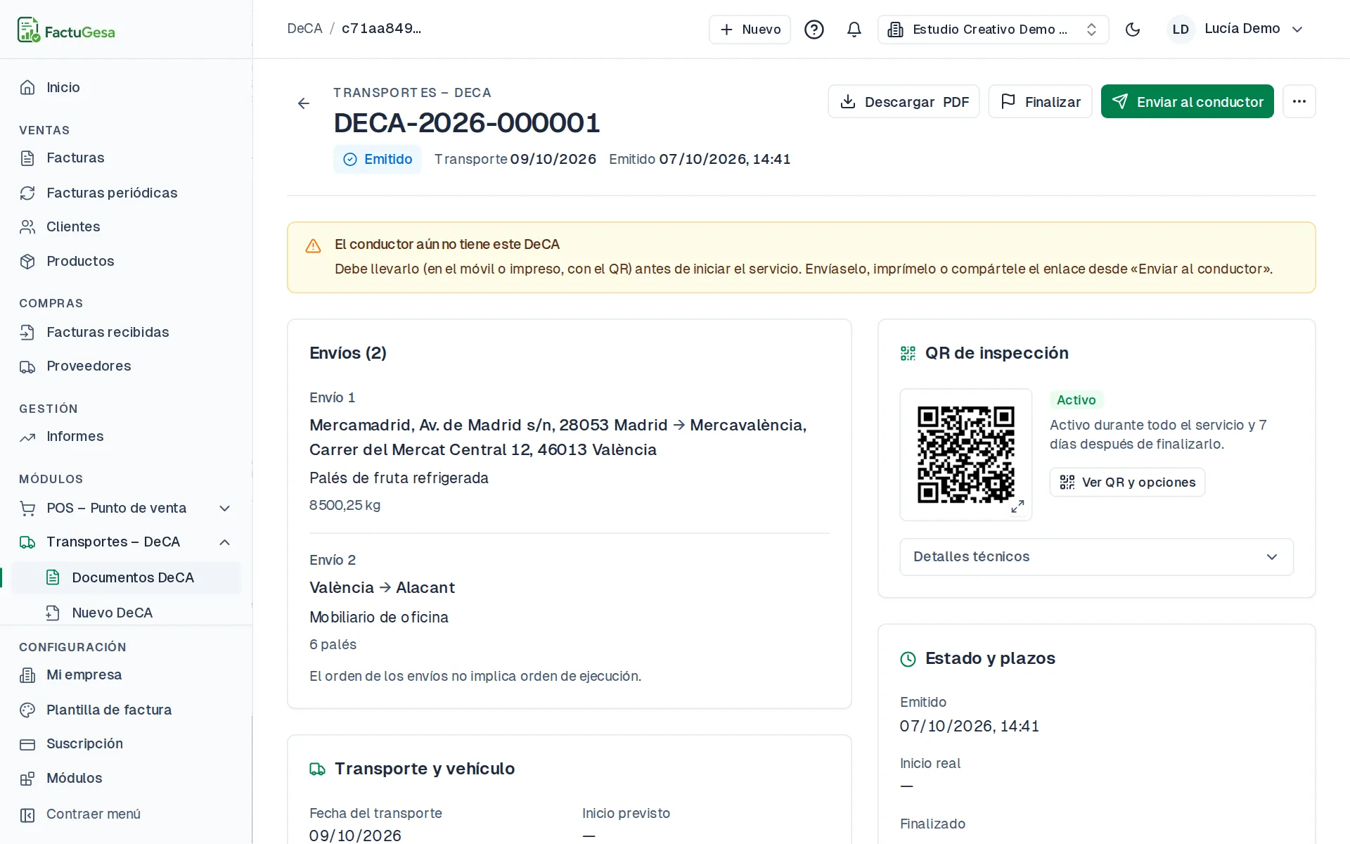Click the Estado y plazos clock icon
1350x844 pixels.
pyautogui.click(x=908, y=659)
